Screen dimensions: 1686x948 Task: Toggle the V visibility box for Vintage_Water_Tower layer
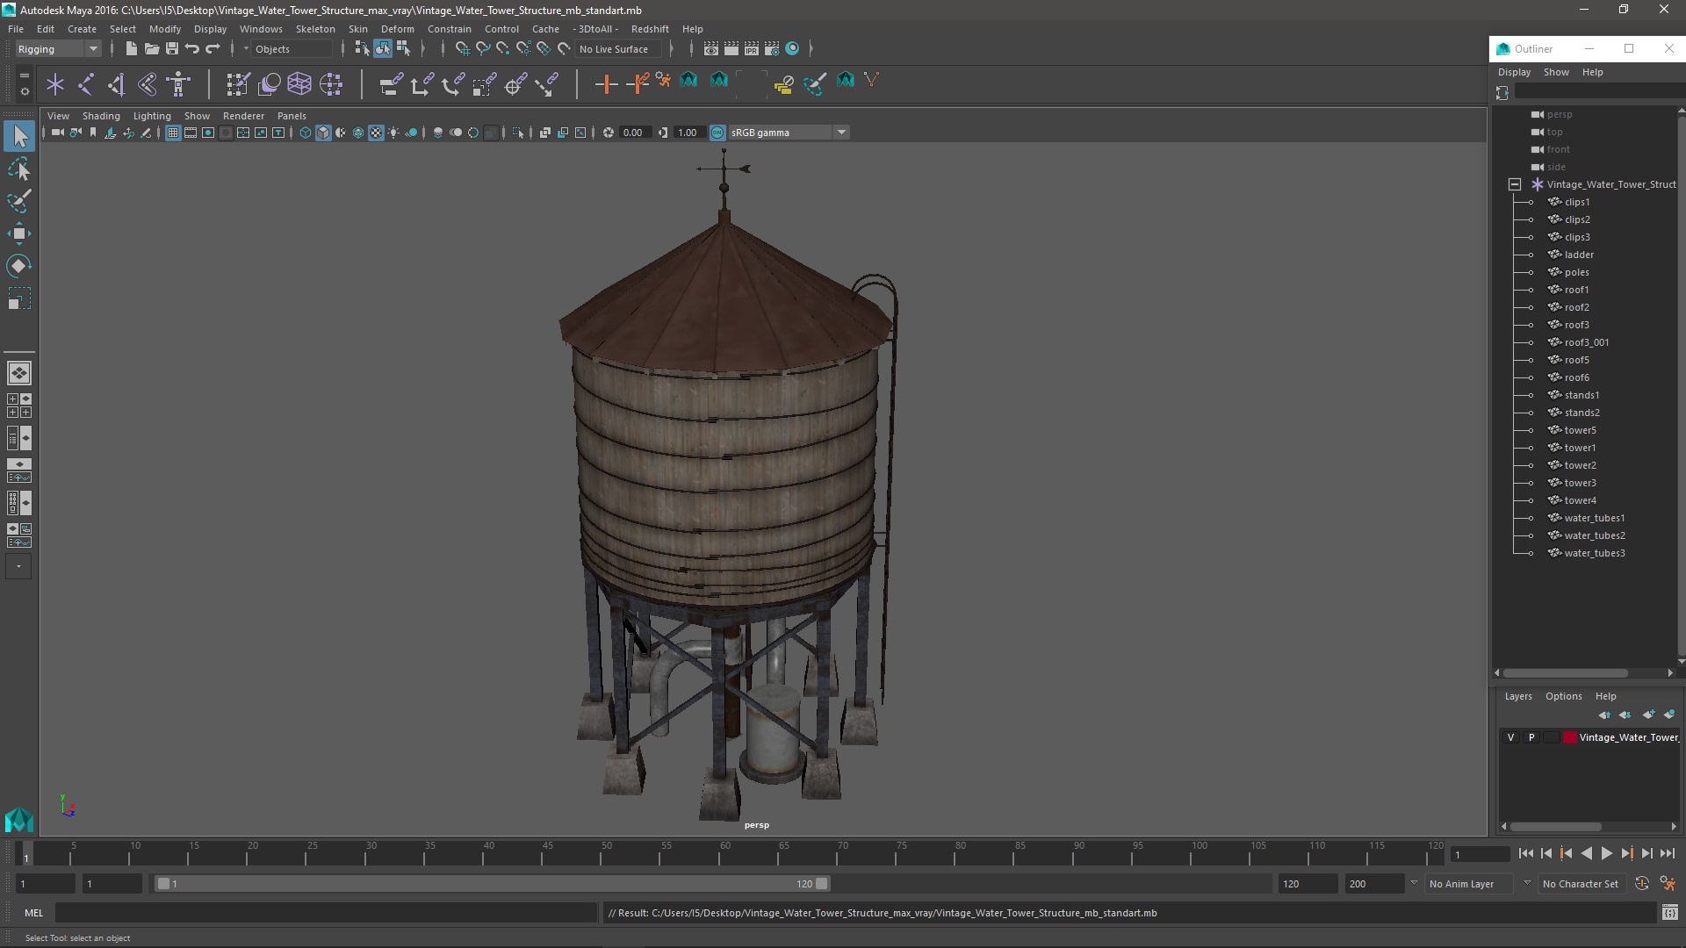point(1510,737)
